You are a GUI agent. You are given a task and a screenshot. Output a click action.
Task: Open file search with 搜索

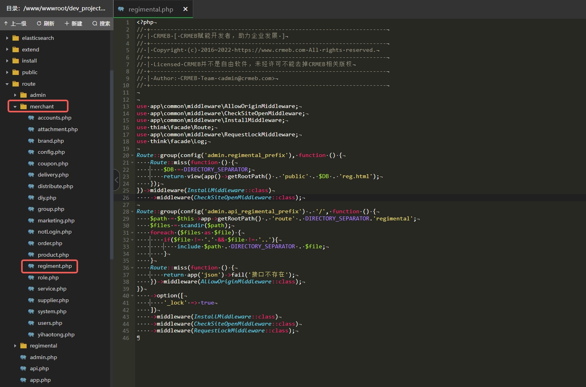pos(101,24)
